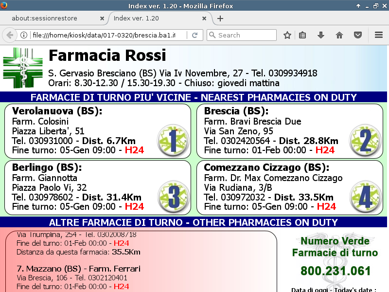The height and width of the screenshot is (292, 389).
Task: Open the Pocket save icon
Action: click(357, 35)
